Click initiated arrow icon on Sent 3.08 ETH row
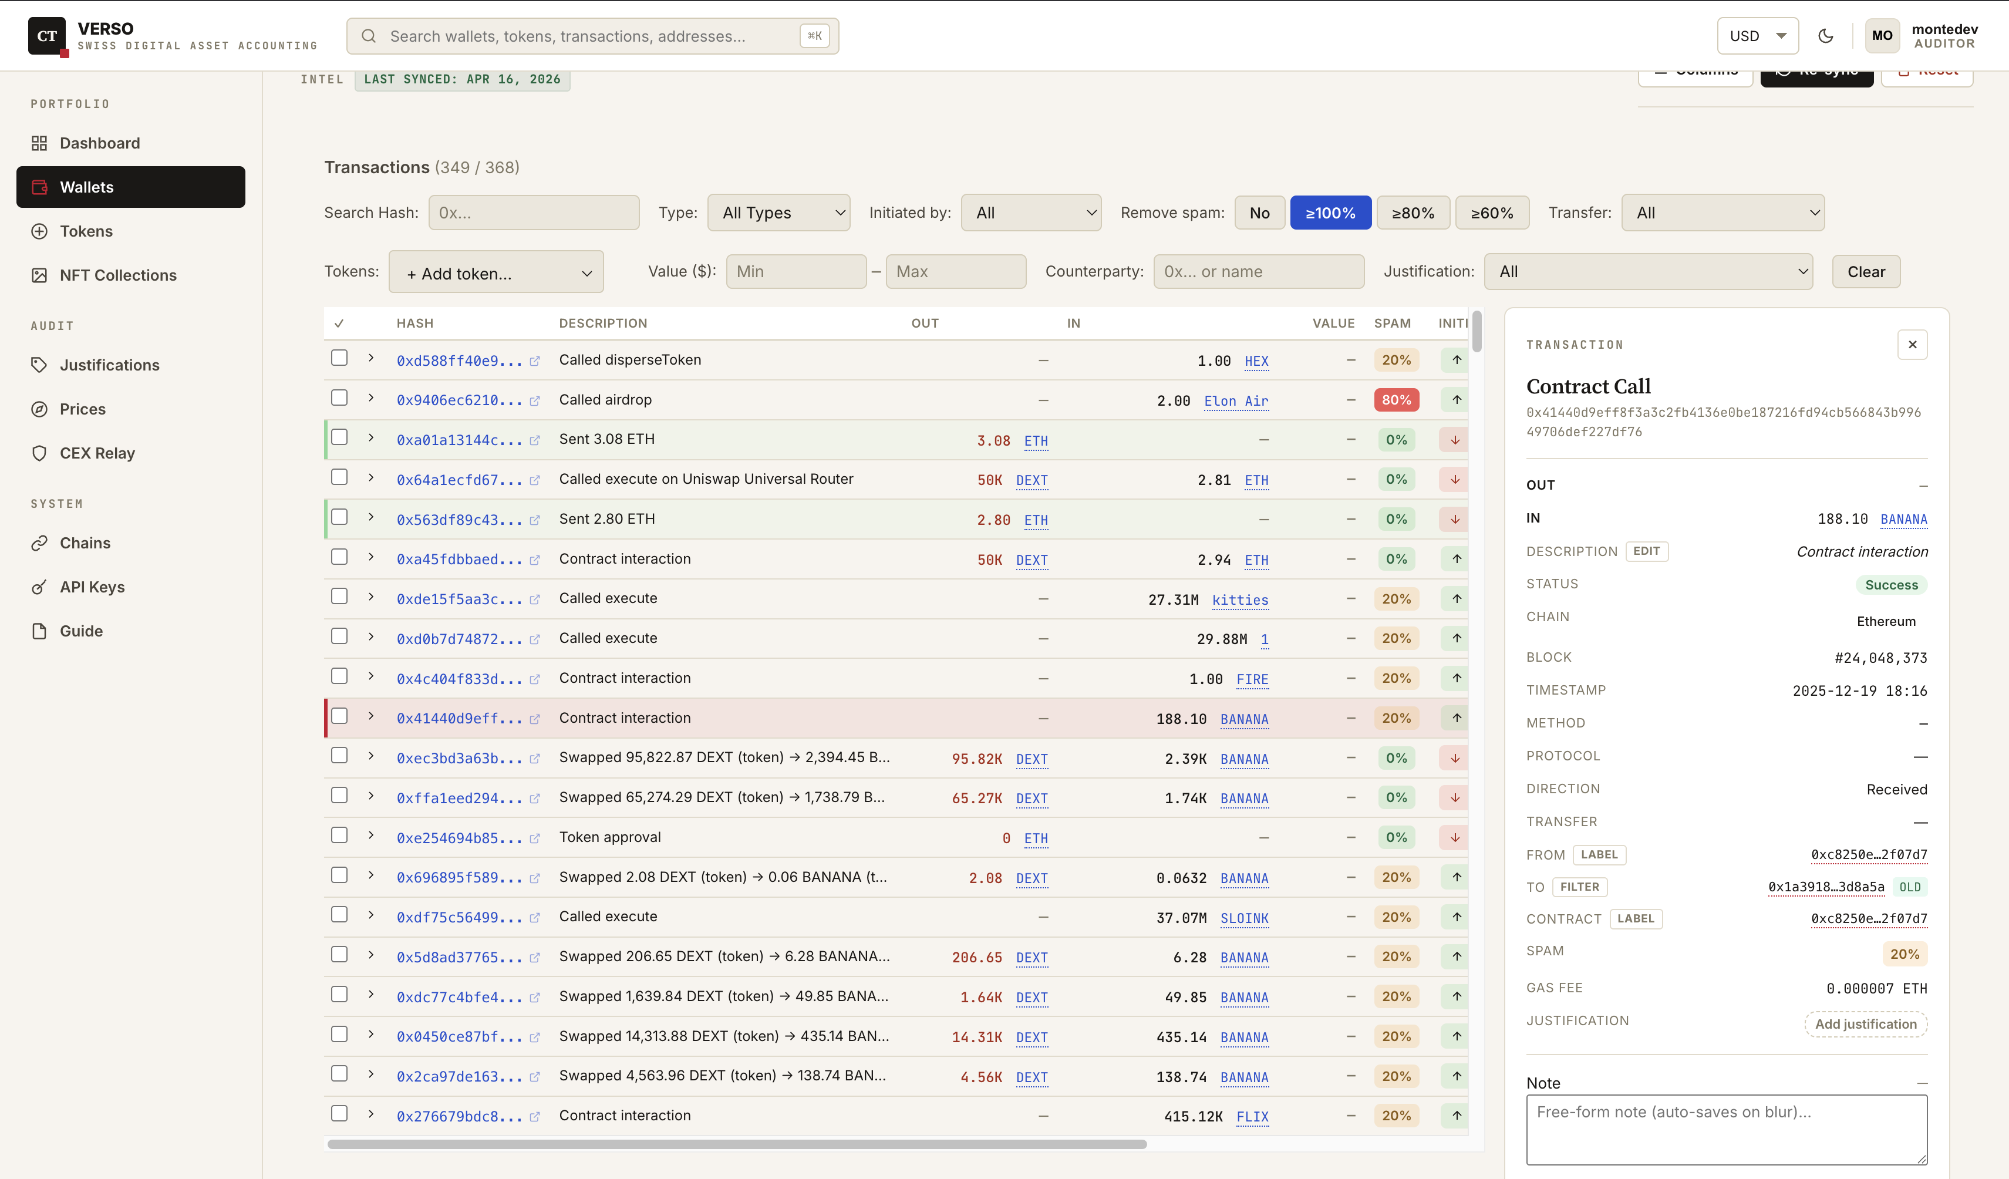The image size is (2009, 1179). pos(1454,440)
